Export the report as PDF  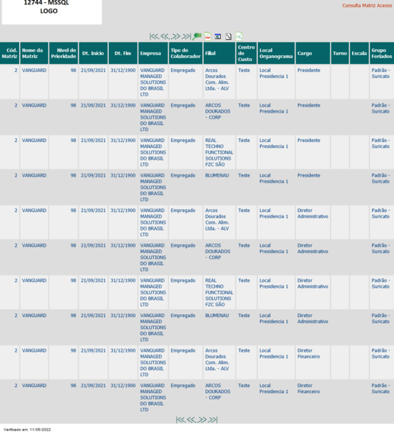point(208,36)
